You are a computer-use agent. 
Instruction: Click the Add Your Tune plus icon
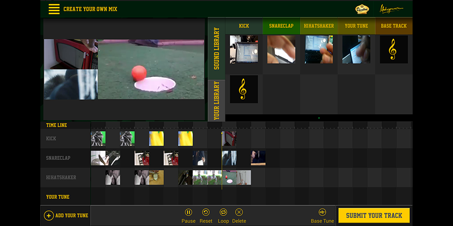[x=49, y=216]
